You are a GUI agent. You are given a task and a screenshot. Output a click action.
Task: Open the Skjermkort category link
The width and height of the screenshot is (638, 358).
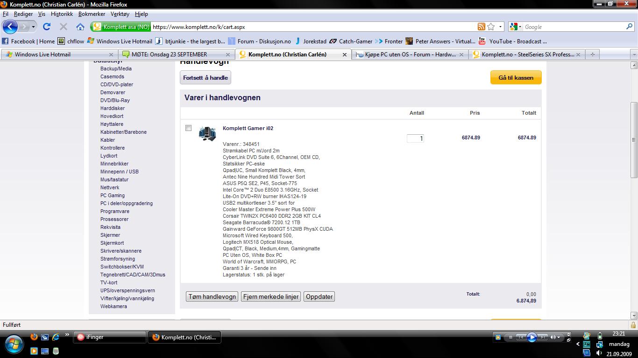click(x=112, y=243)
